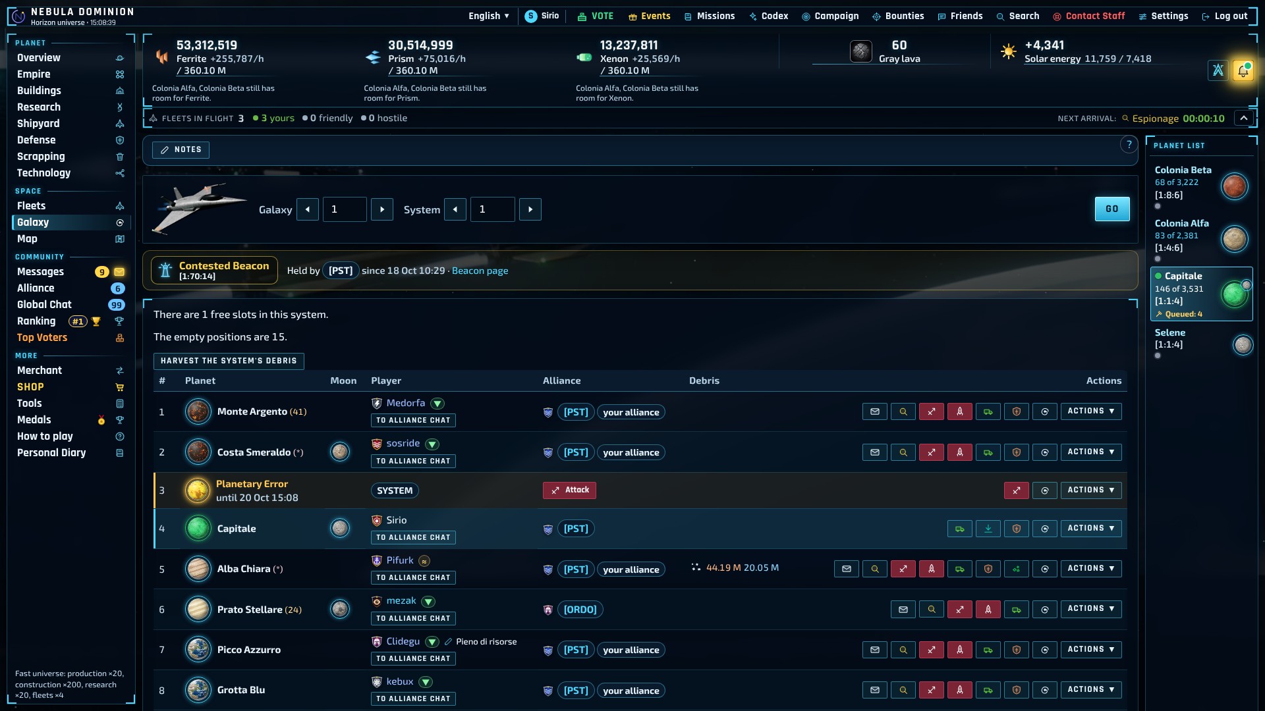This screenshot has width=1265, height=711.
Task: Send a message to Medorfa via mail icon
Action: 875,411
